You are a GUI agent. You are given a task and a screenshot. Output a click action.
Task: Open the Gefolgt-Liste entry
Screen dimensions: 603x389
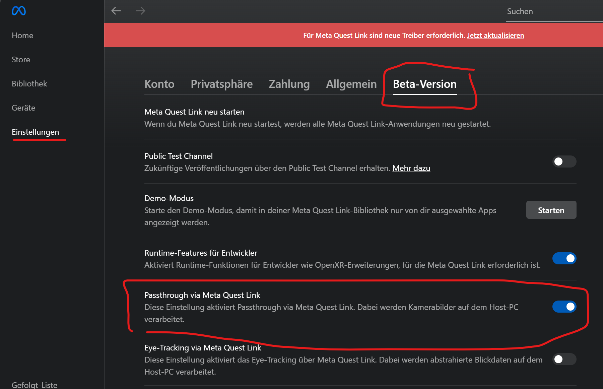(35, 385)
